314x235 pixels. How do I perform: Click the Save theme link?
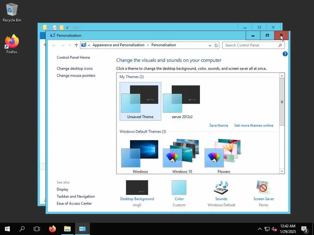click(219, 125)
